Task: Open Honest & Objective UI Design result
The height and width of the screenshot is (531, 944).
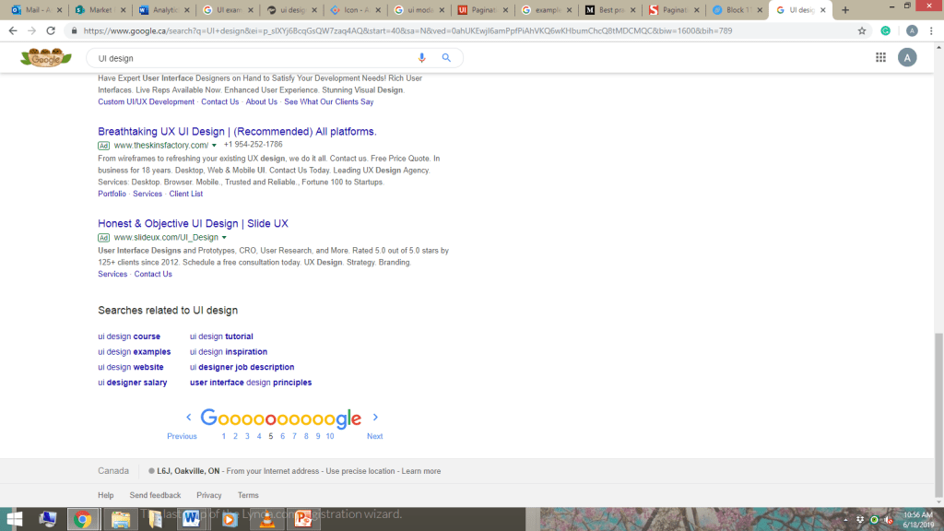Action: (x=194, y=223)
